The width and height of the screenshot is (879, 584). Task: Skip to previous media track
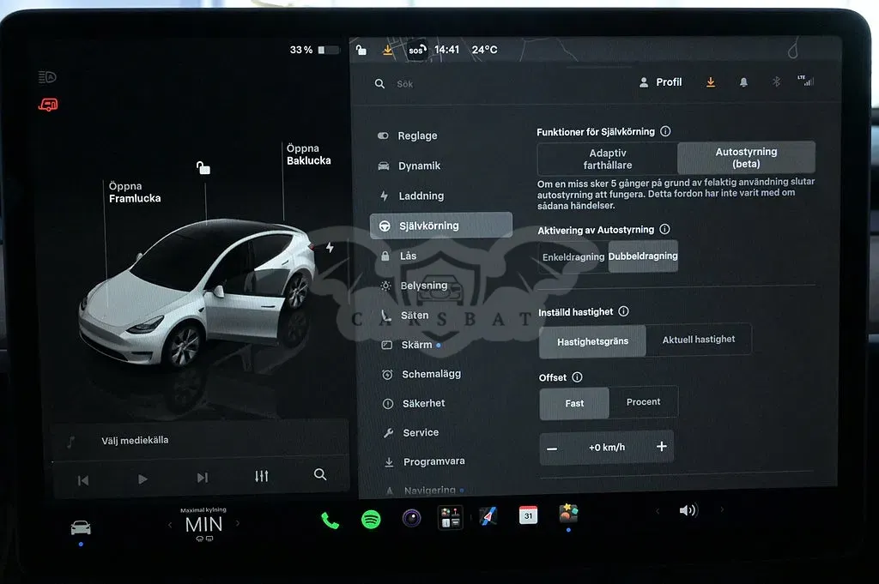(x=83, y=480)
